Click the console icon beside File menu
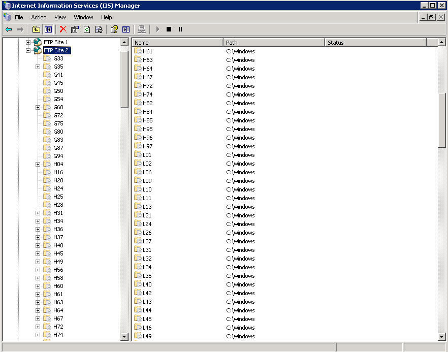This screenshot has height=352, width=448. (7, 17)
